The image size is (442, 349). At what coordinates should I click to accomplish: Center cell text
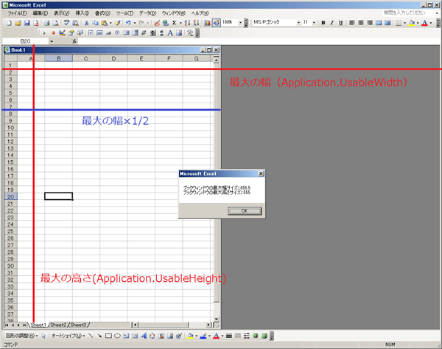pyautogui.click(x=361, y=23)
